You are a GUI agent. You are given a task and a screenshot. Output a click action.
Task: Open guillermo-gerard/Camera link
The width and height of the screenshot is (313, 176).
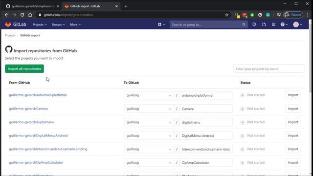coord(28,109)
